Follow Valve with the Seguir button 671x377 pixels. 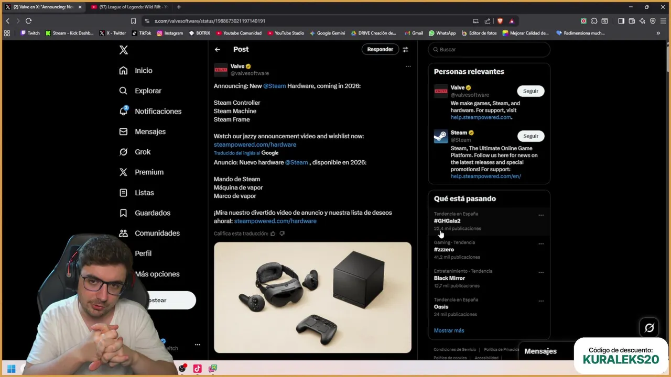(531, 91)
